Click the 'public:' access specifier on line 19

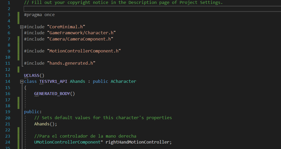pyautogui.click(x=33, y=112)
